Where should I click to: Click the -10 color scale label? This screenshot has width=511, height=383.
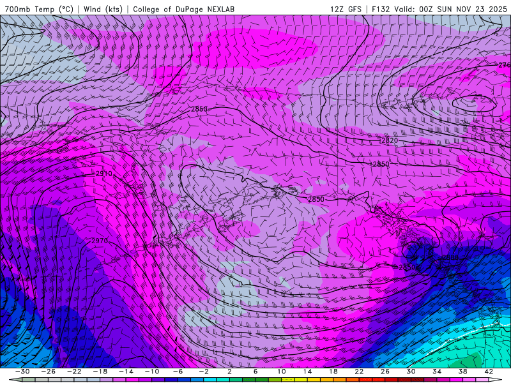152,372
